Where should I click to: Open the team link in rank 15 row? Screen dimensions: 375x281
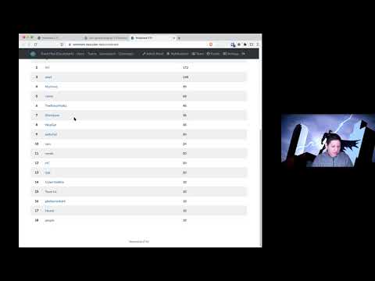tap(51, 192)
